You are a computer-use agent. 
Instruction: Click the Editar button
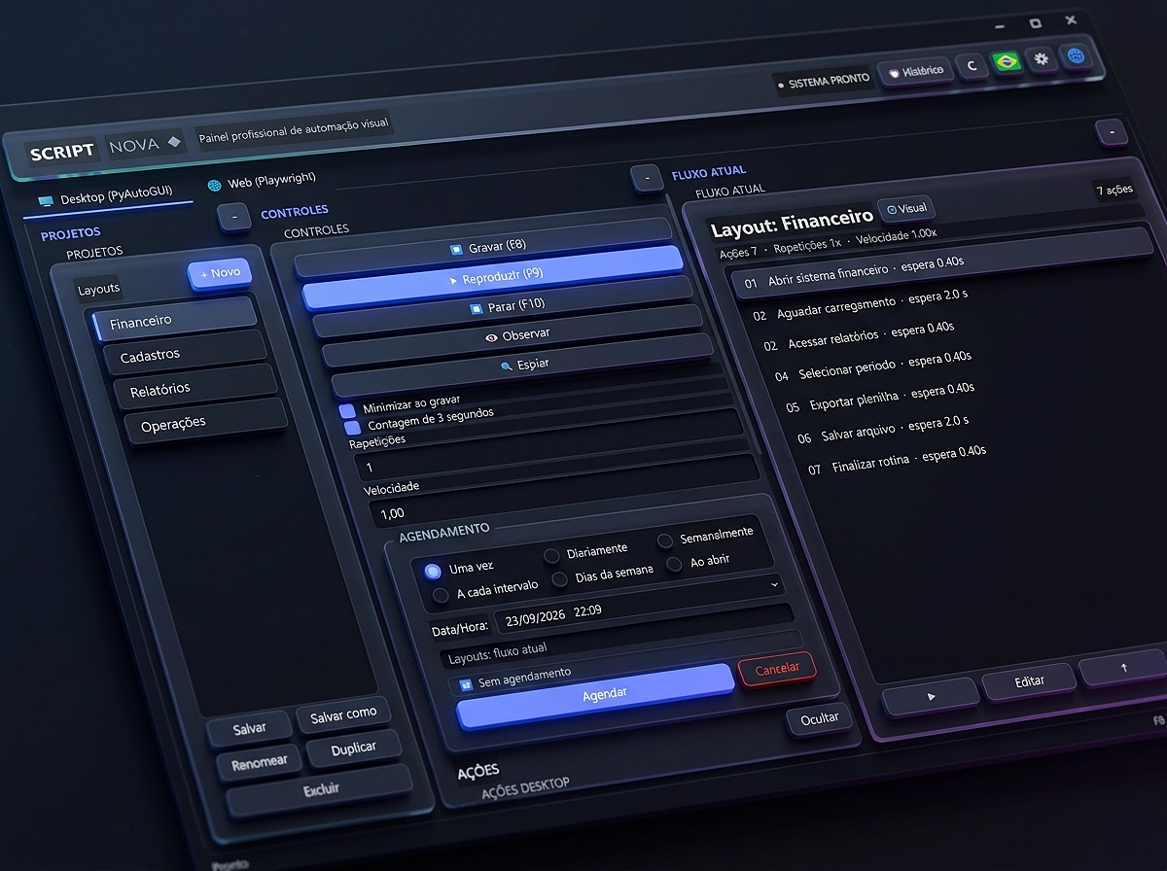coord(1029,681)
